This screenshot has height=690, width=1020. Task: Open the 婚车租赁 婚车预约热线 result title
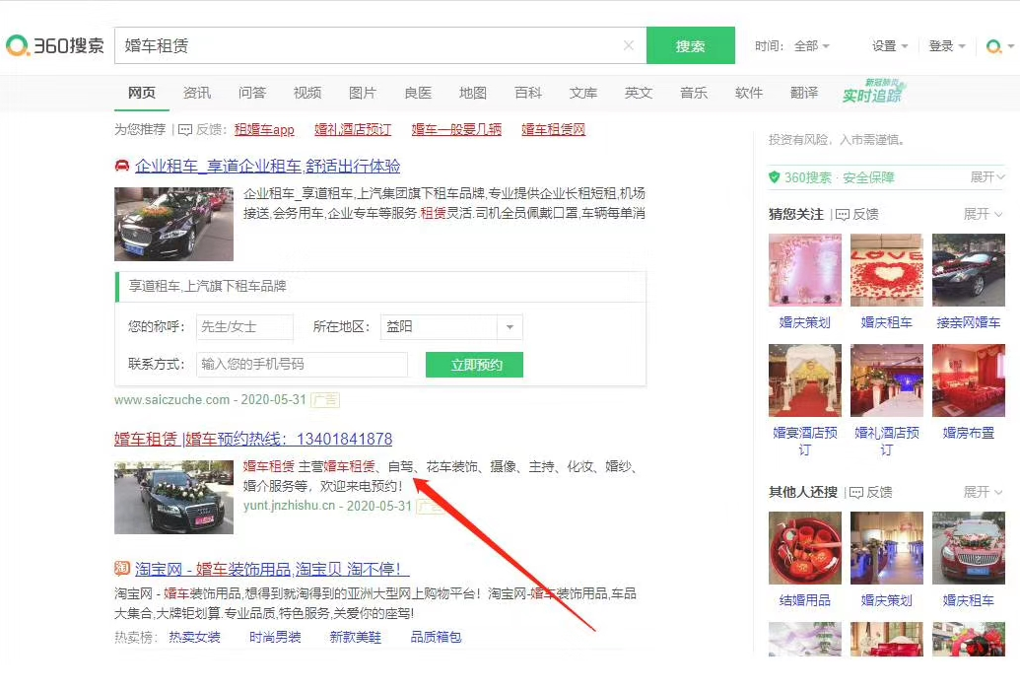(x=253, y=440)
